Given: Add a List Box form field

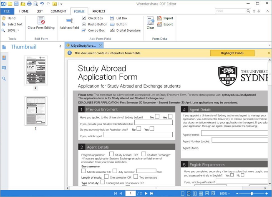Looking at the screenshot, I should click(119, 18).
